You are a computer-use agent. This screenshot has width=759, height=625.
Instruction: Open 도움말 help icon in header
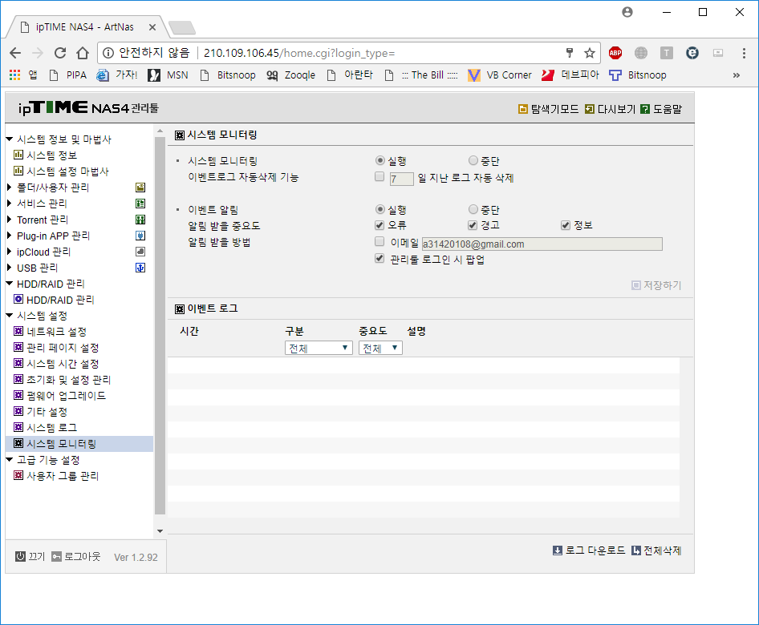click(x=645, y=109)
